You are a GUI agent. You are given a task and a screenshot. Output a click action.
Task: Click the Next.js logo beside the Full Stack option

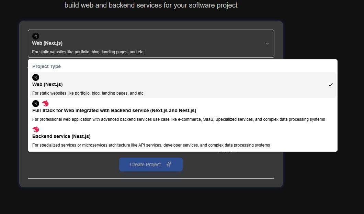pos(35,104)
